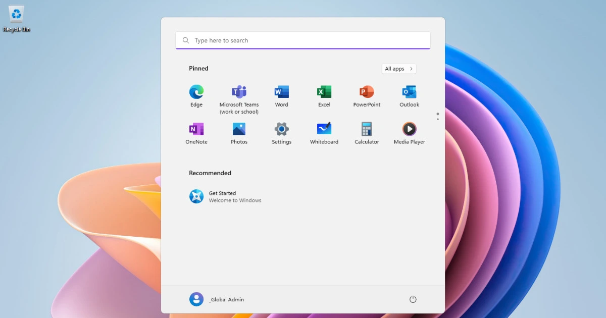This screenshot has height=318, width=606.
Task: Open the _Global Admin user account menu
Action: pos(217,299)
